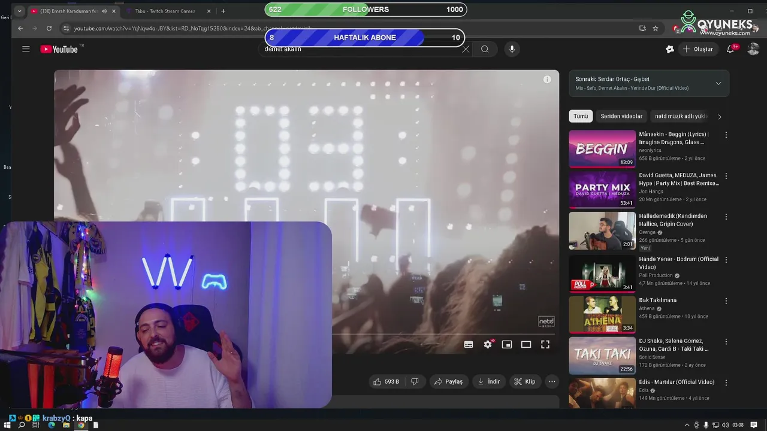
Task: Click the Oluştur create button
Action: pyautogui.click(x=697, y=49)
